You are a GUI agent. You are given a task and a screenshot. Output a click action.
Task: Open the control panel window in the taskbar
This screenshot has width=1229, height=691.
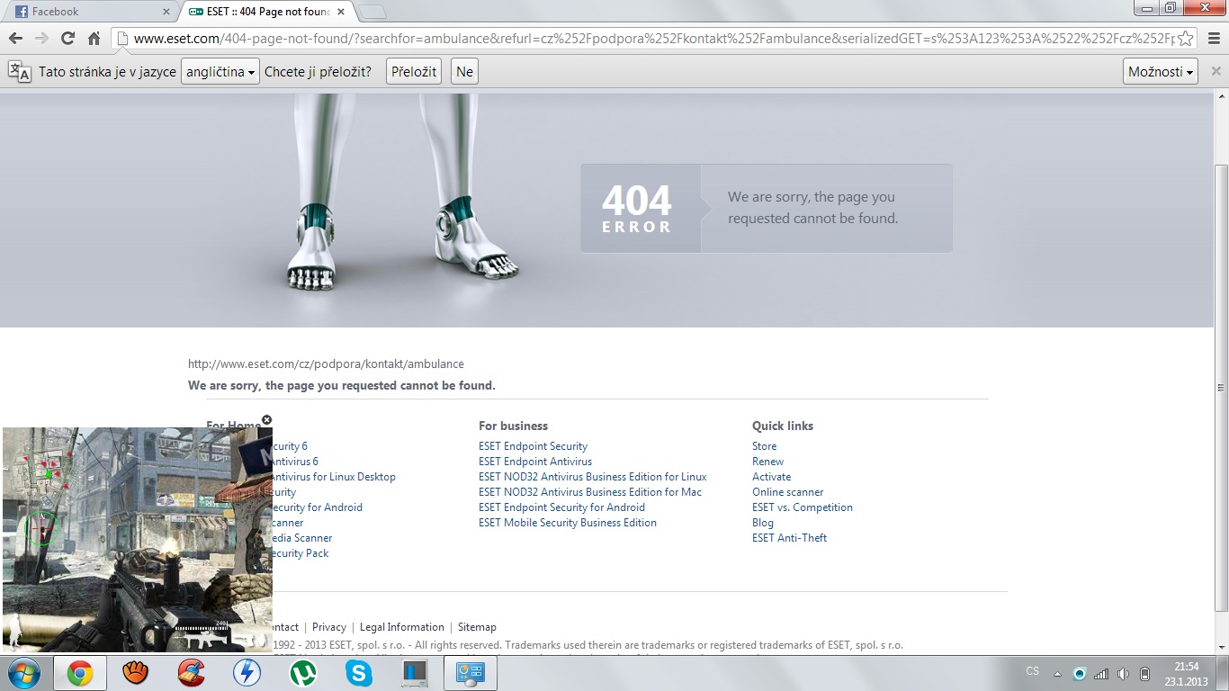click(471, 673)
